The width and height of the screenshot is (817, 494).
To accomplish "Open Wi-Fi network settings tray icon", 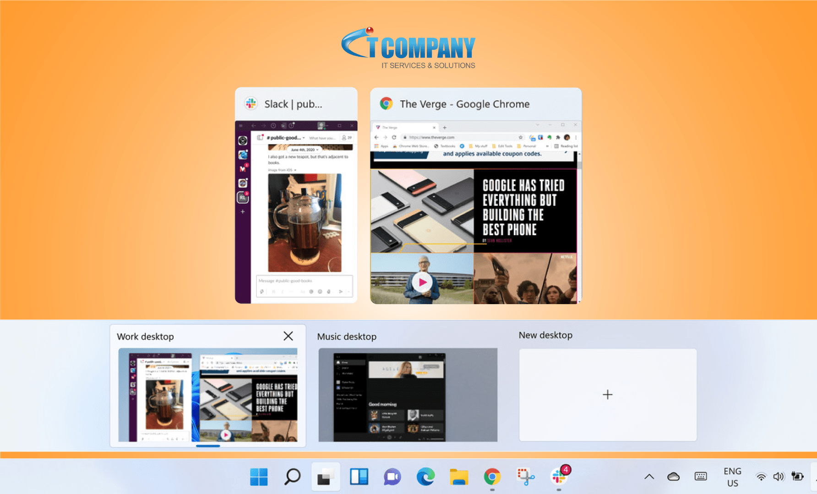I will coord(761,477).
